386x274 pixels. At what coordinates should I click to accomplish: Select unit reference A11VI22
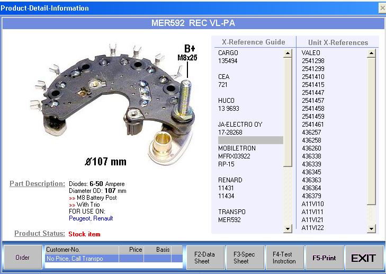(x=312, y=228)
